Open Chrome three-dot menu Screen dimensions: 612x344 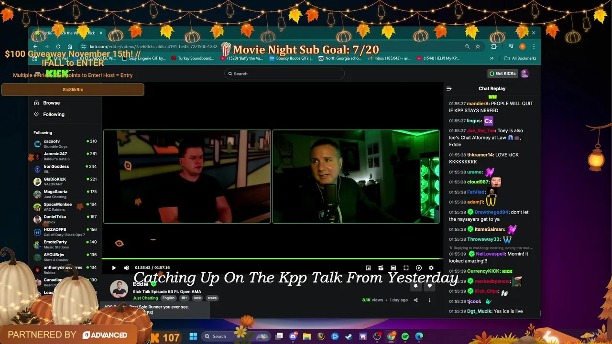(x=534, y=47)
